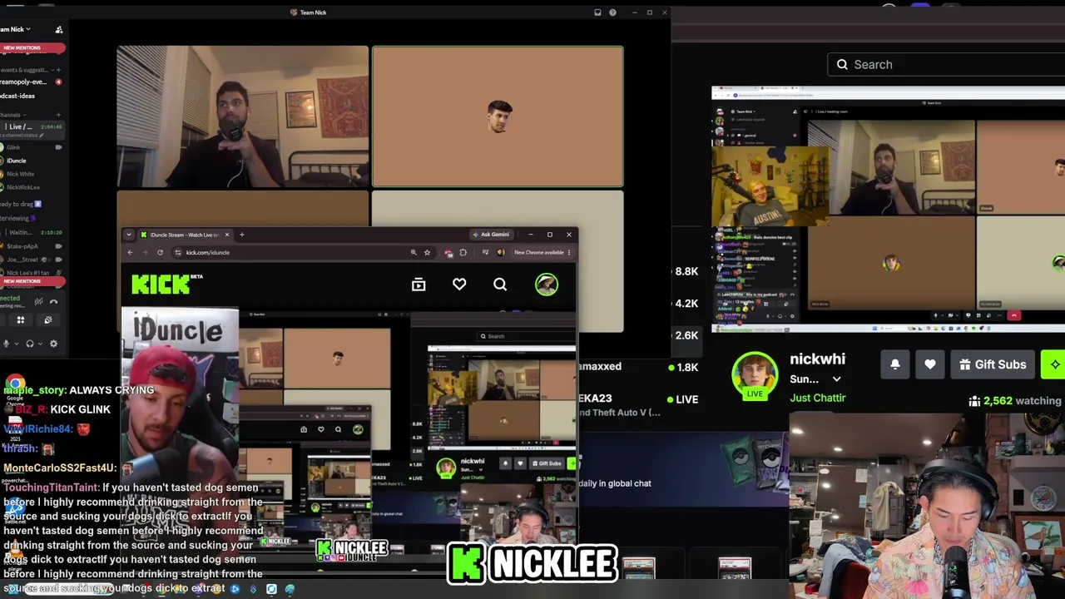Add channel beside events & suggestions category
Viewport: 1065px width, 599px height.
pyautogui.click(x=58, y=70)
